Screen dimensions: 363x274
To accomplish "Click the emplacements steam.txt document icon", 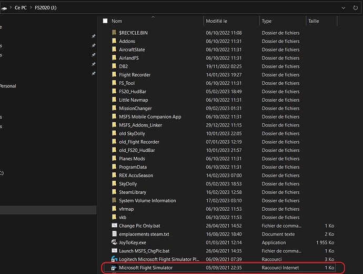I will pyautogui.click(x=114, y=233).
